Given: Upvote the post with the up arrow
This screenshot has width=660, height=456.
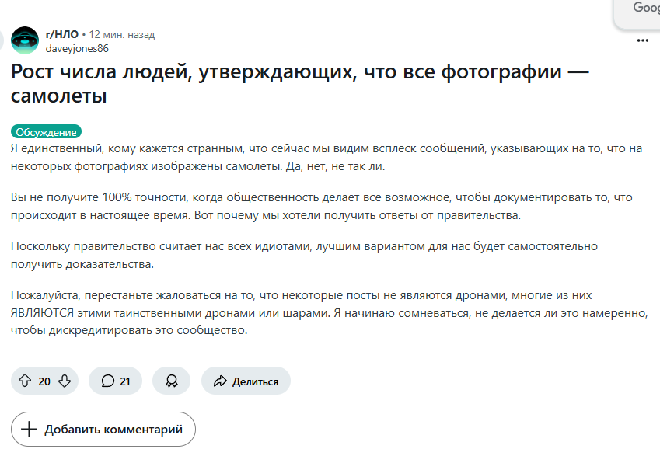Looking at the screenshot, I should click(25, 381).
